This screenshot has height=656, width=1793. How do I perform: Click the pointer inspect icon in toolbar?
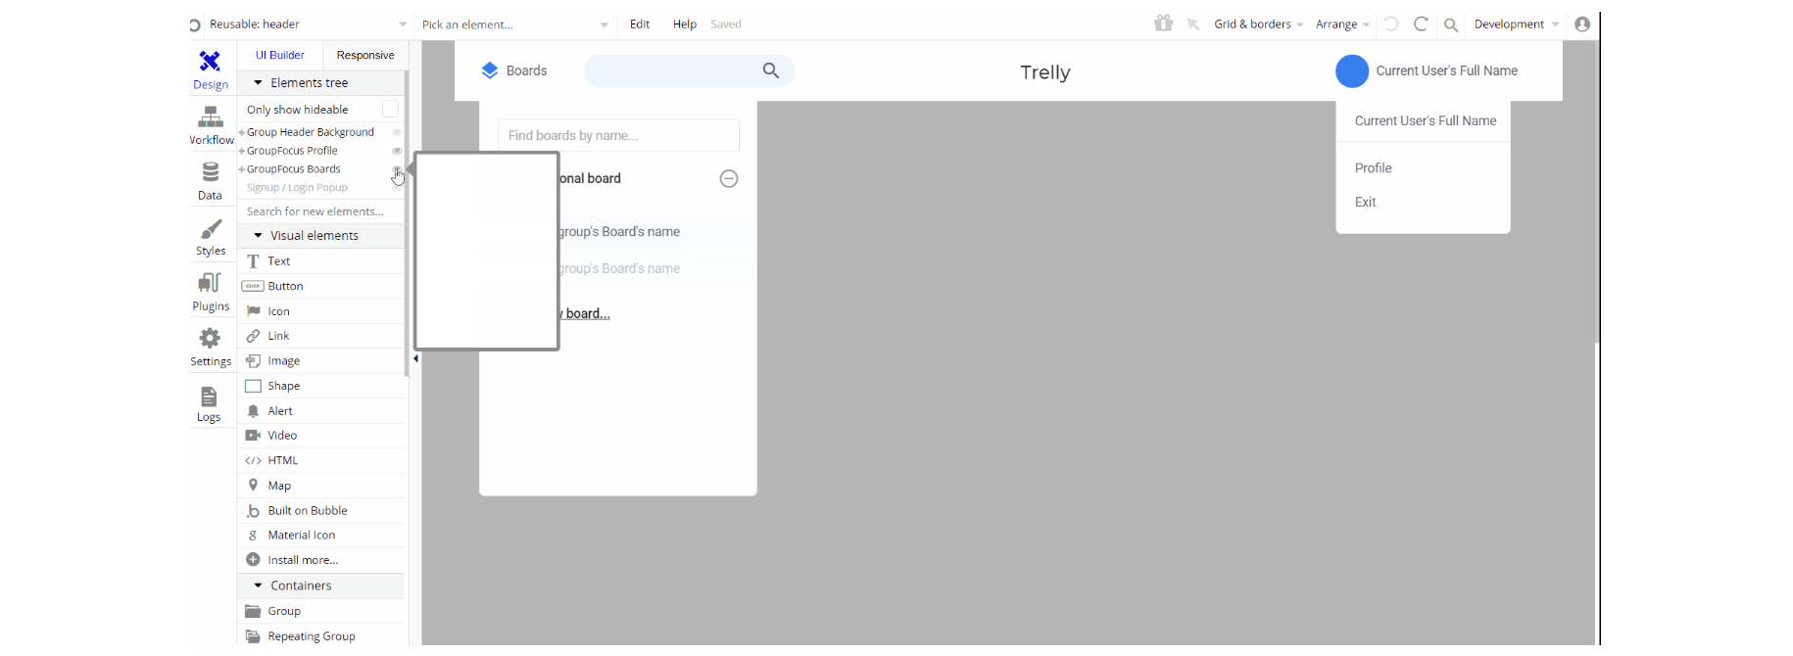tap(1193, 23)
